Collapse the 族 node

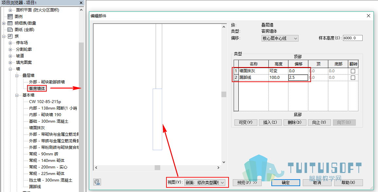tap(4, 36)
